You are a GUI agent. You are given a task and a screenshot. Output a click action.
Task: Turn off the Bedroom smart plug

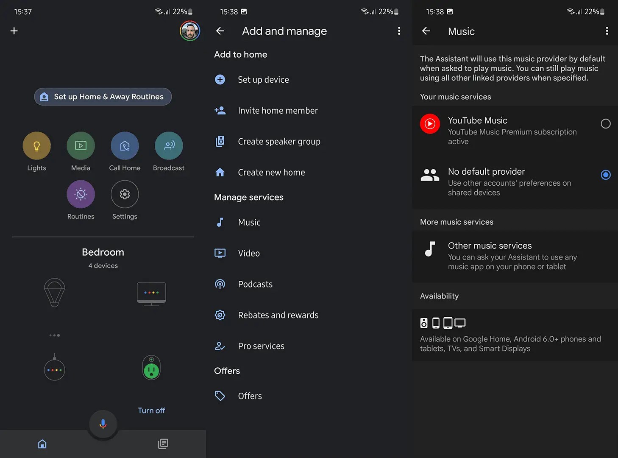coord(151,410)
